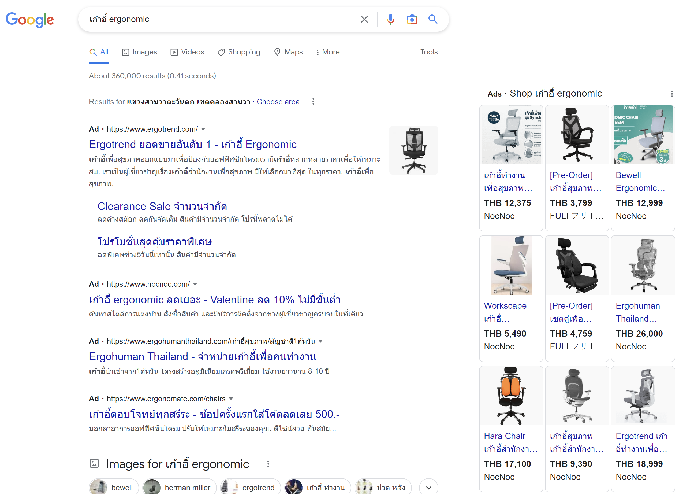
Task: Click the Ergotrend THB 18,999 chair image
Action: coord(643,396)
